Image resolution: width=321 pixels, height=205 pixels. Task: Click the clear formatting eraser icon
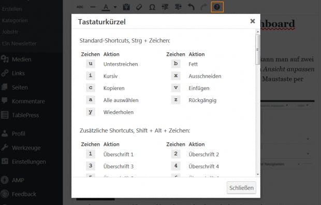click(x=139, y=7)
